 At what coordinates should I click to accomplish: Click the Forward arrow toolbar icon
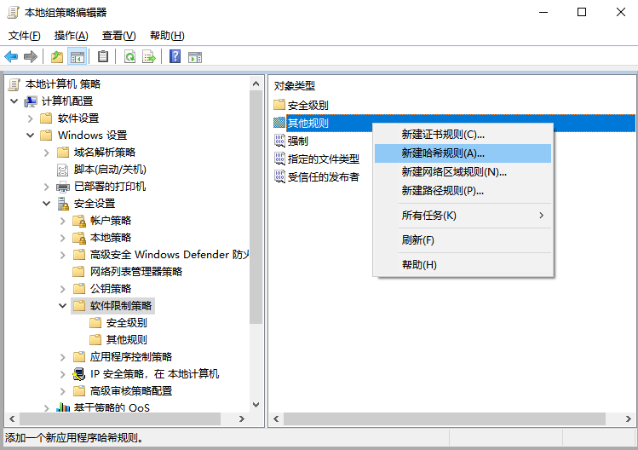pos(31,56)
